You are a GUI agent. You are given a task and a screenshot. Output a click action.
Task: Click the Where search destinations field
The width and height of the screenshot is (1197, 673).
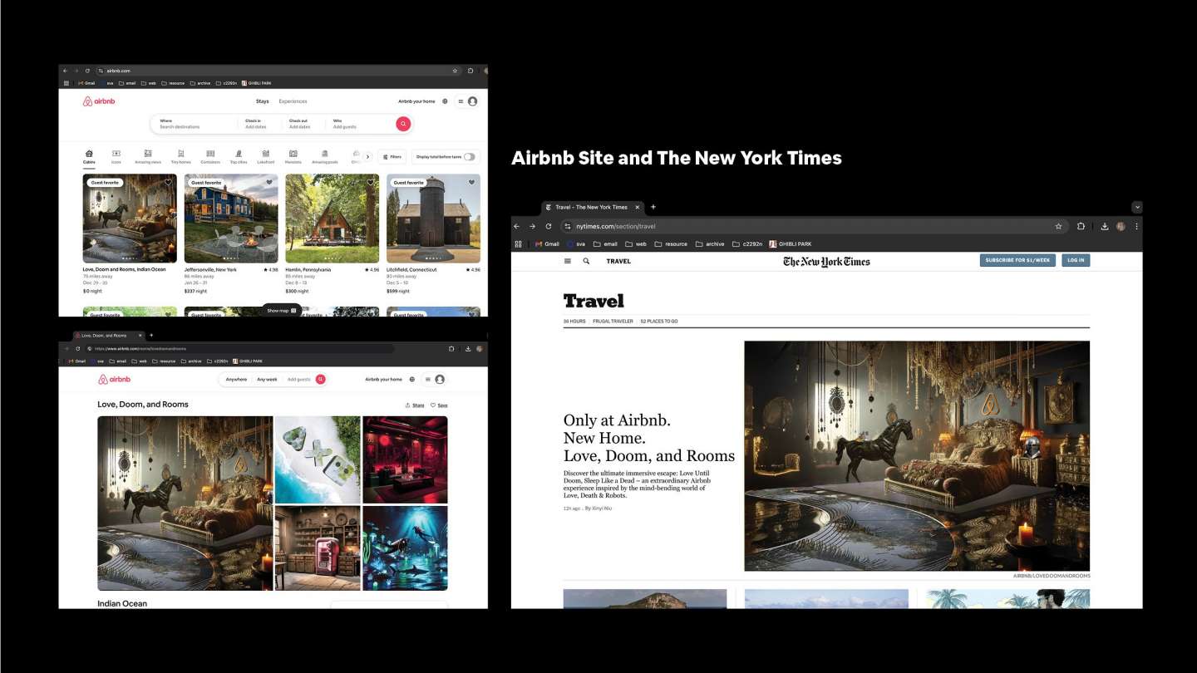coord(195,124)
